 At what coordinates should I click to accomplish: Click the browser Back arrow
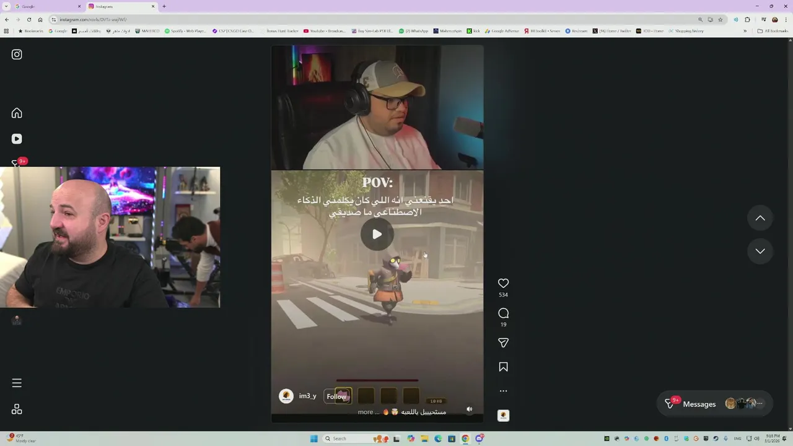(7, 19)
